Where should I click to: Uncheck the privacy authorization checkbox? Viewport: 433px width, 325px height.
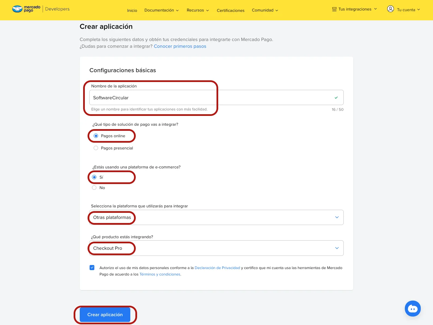[92, 267]
